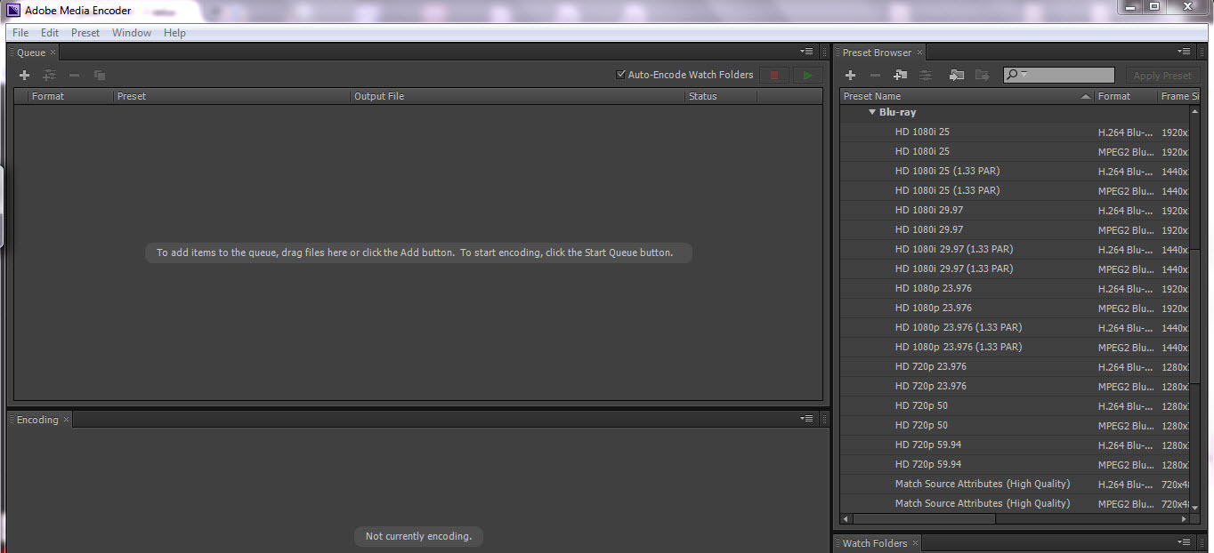Open the Window menu
Image resolution: width=1214 pixels, height=553 pixels.
click(x=132, y=33)
